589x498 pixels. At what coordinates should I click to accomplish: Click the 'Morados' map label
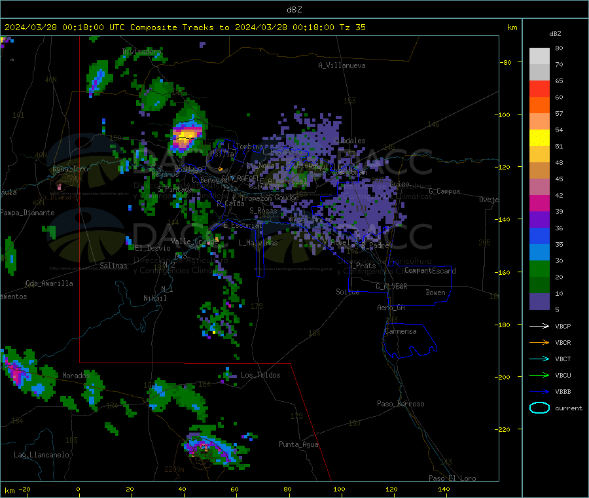pyautogui.click(x=76, y=376)
